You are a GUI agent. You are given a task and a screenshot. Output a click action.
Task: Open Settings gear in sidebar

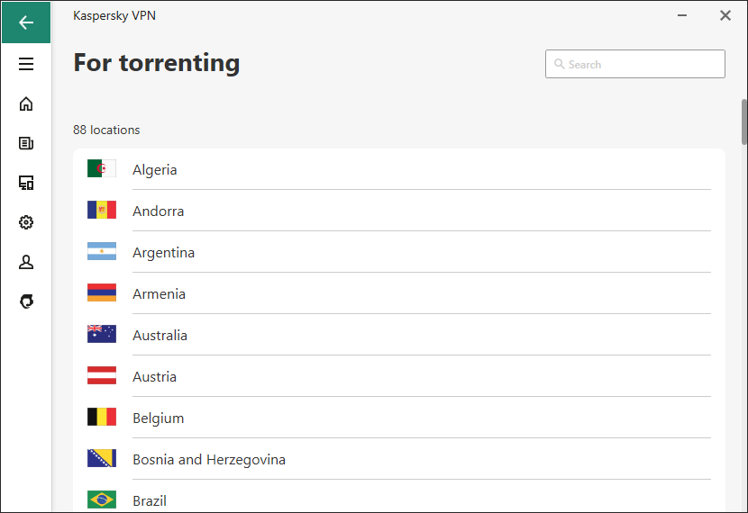[26, 222]
